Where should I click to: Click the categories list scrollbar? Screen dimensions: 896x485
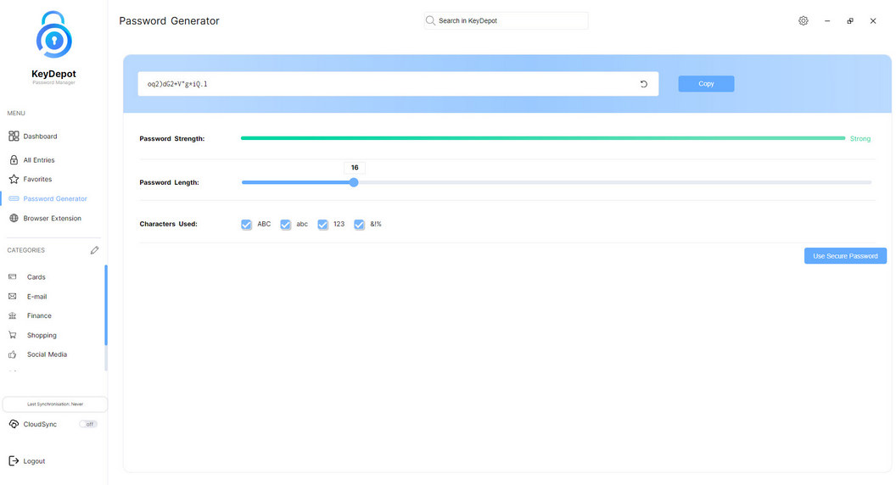point(106,304)
